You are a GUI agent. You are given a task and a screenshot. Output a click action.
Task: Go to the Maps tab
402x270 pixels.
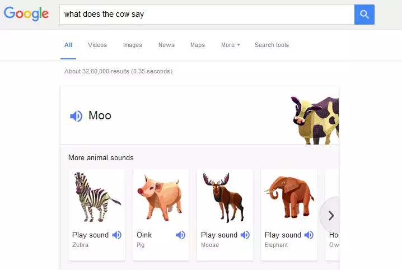pos(198,45)
